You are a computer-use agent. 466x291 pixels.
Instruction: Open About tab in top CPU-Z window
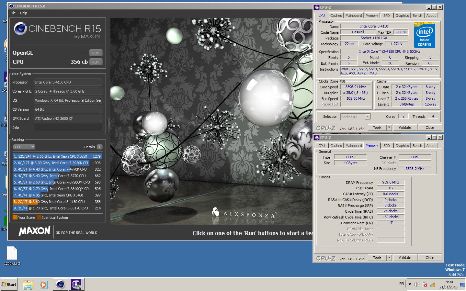431,16
